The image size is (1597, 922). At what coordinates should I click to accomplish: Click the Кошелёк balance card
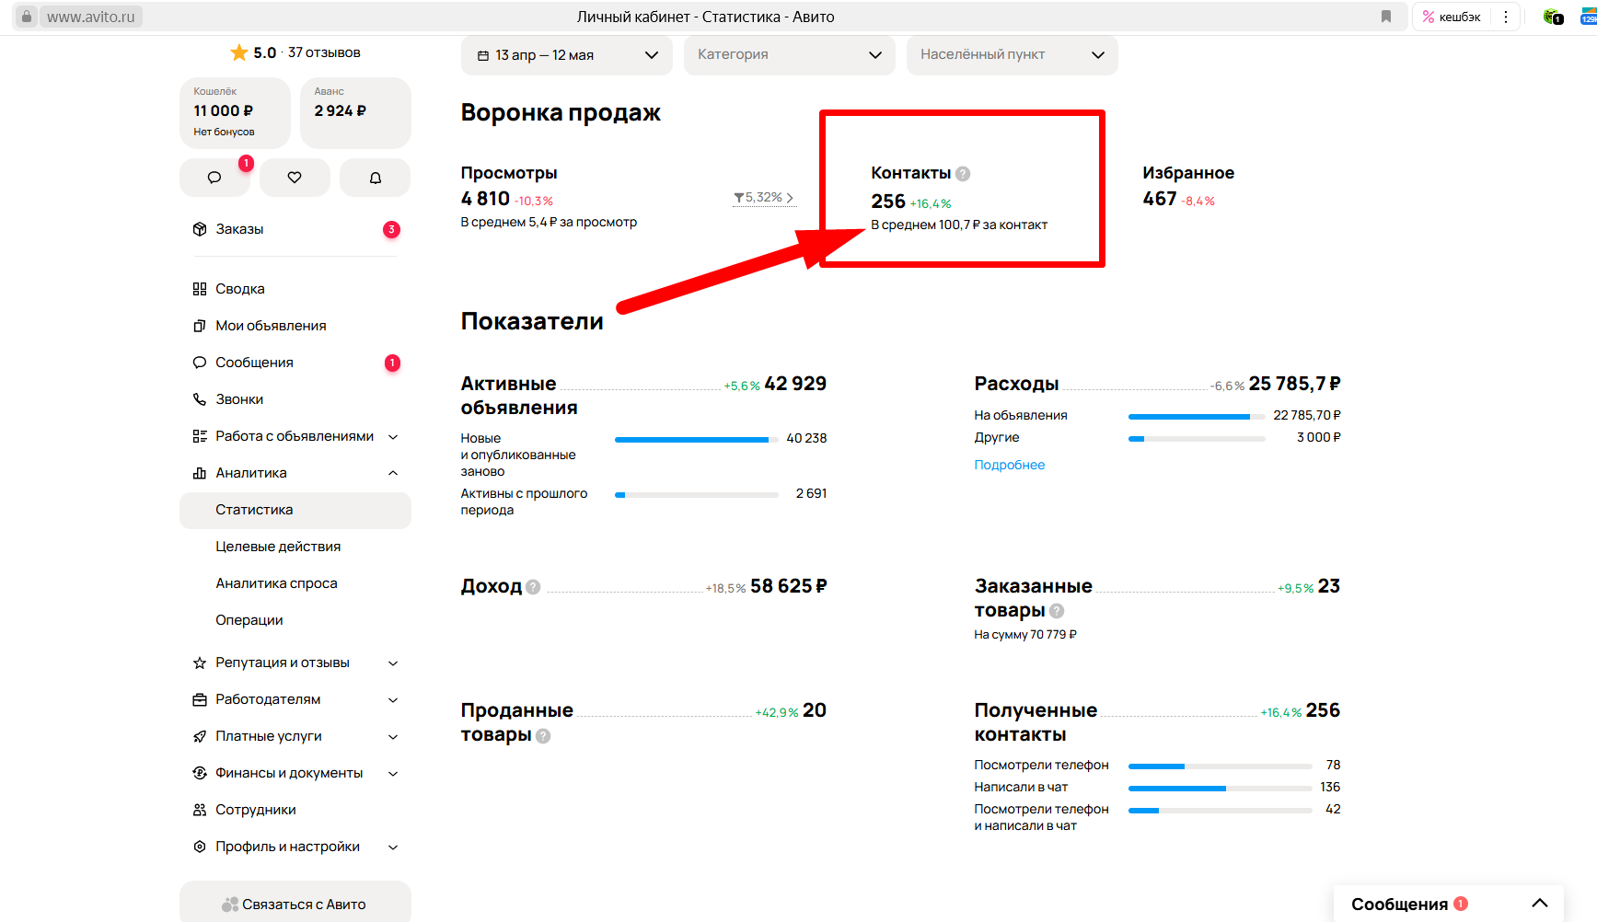235,112
